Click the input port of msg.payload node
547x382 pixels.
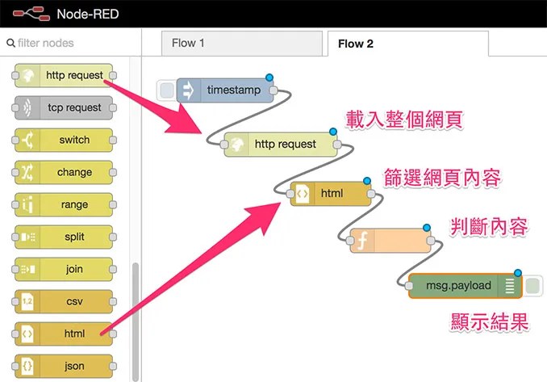coord(408,286)
